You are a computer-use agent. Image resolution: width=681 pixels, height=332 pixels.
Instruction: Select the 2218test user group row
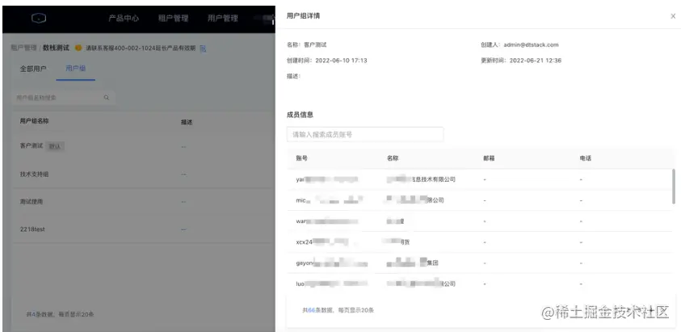(143, 229)
